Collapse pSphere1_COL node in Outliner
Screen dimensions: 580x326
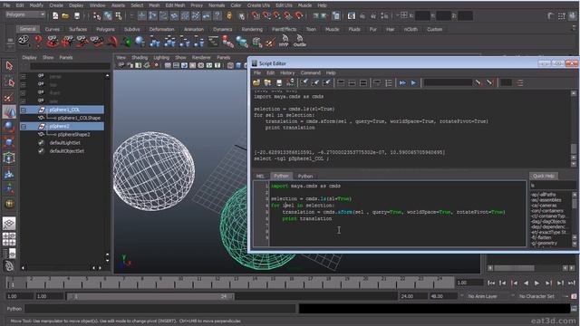[x=24, y=110]
